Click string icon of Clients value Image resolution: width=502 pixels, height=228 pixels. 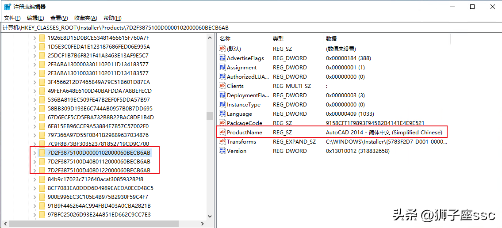222,86
